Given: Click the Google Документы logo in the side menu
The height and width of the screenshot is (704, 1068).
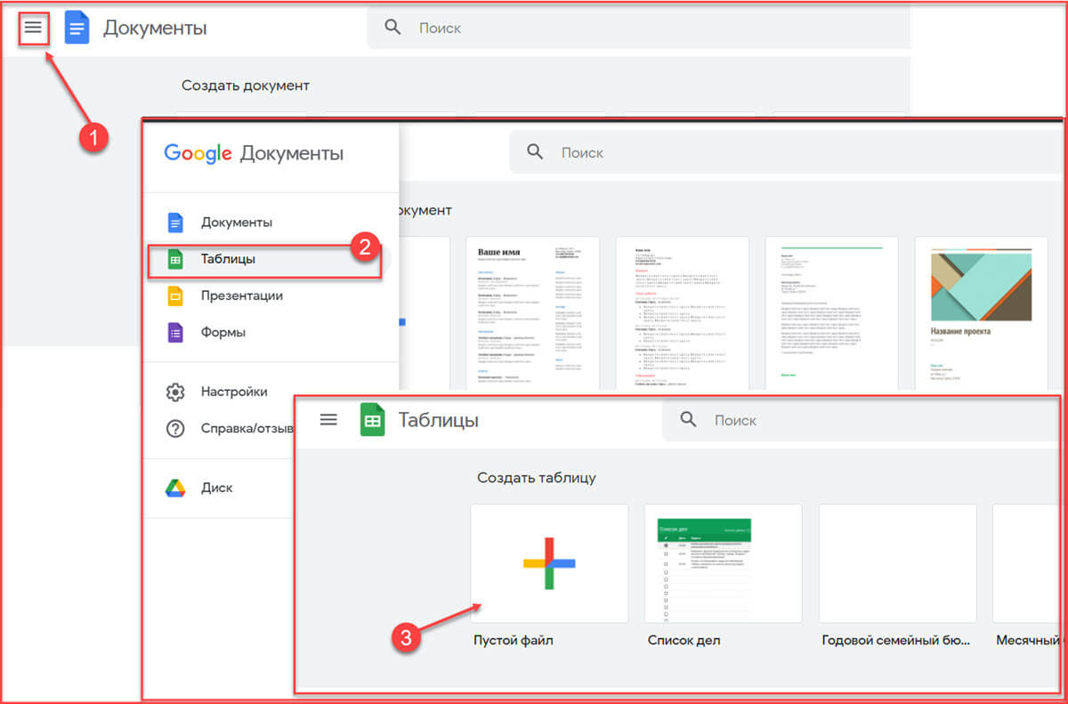Looking at the screenshot, I should 254,153.
